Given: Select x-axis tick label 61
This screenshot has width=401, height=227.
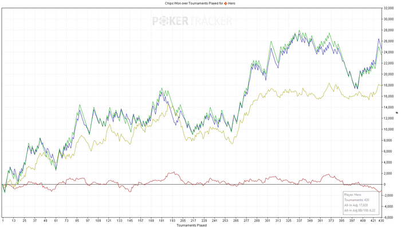Looking at the screenshot, I should coord(56,220).
